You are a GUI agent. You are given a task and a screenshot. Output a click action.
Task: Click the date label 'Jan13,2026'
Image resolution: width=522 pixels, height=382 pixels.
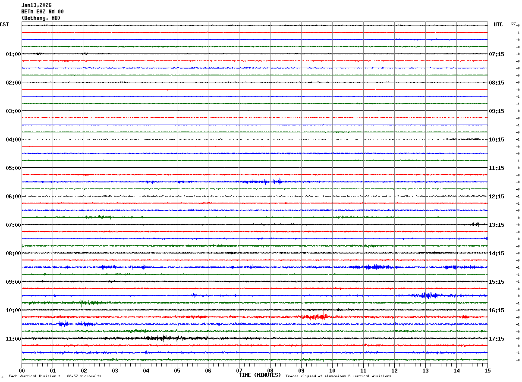tap(36, 5)
